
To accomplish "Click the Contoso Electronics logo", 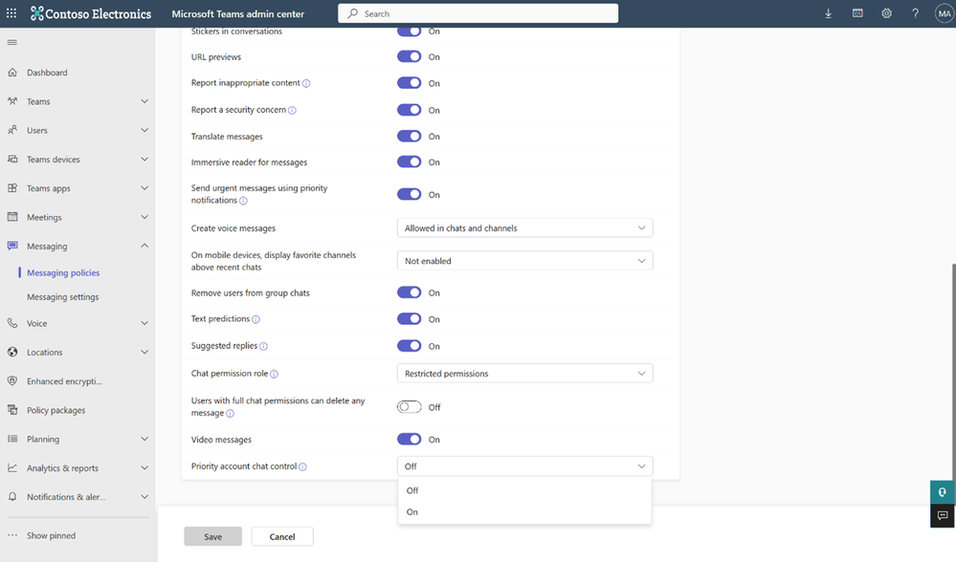I will point(91,13).
